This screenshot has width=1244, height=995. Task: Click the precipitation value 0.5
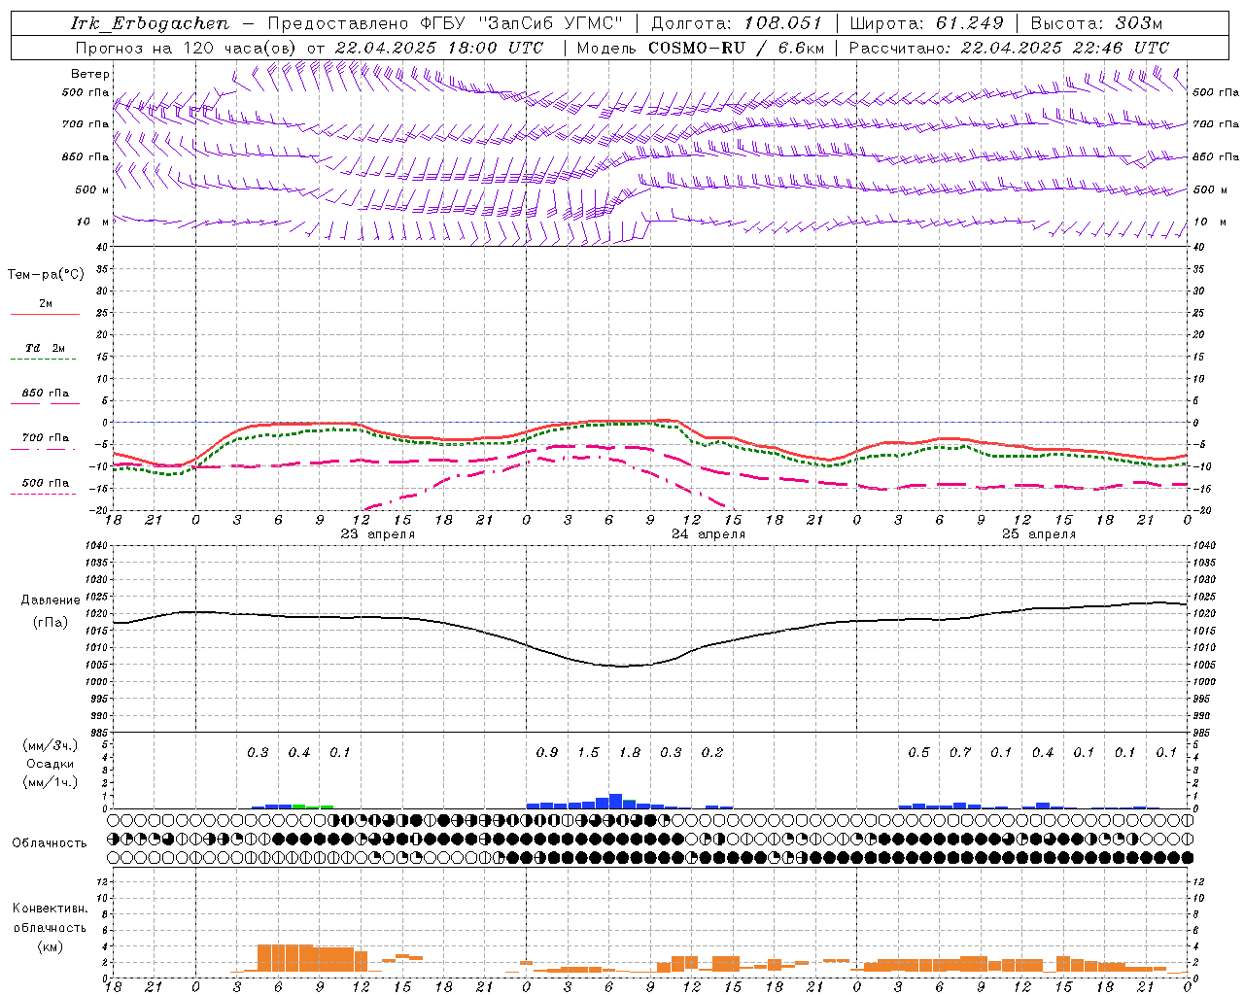click(x=918, y=753)
